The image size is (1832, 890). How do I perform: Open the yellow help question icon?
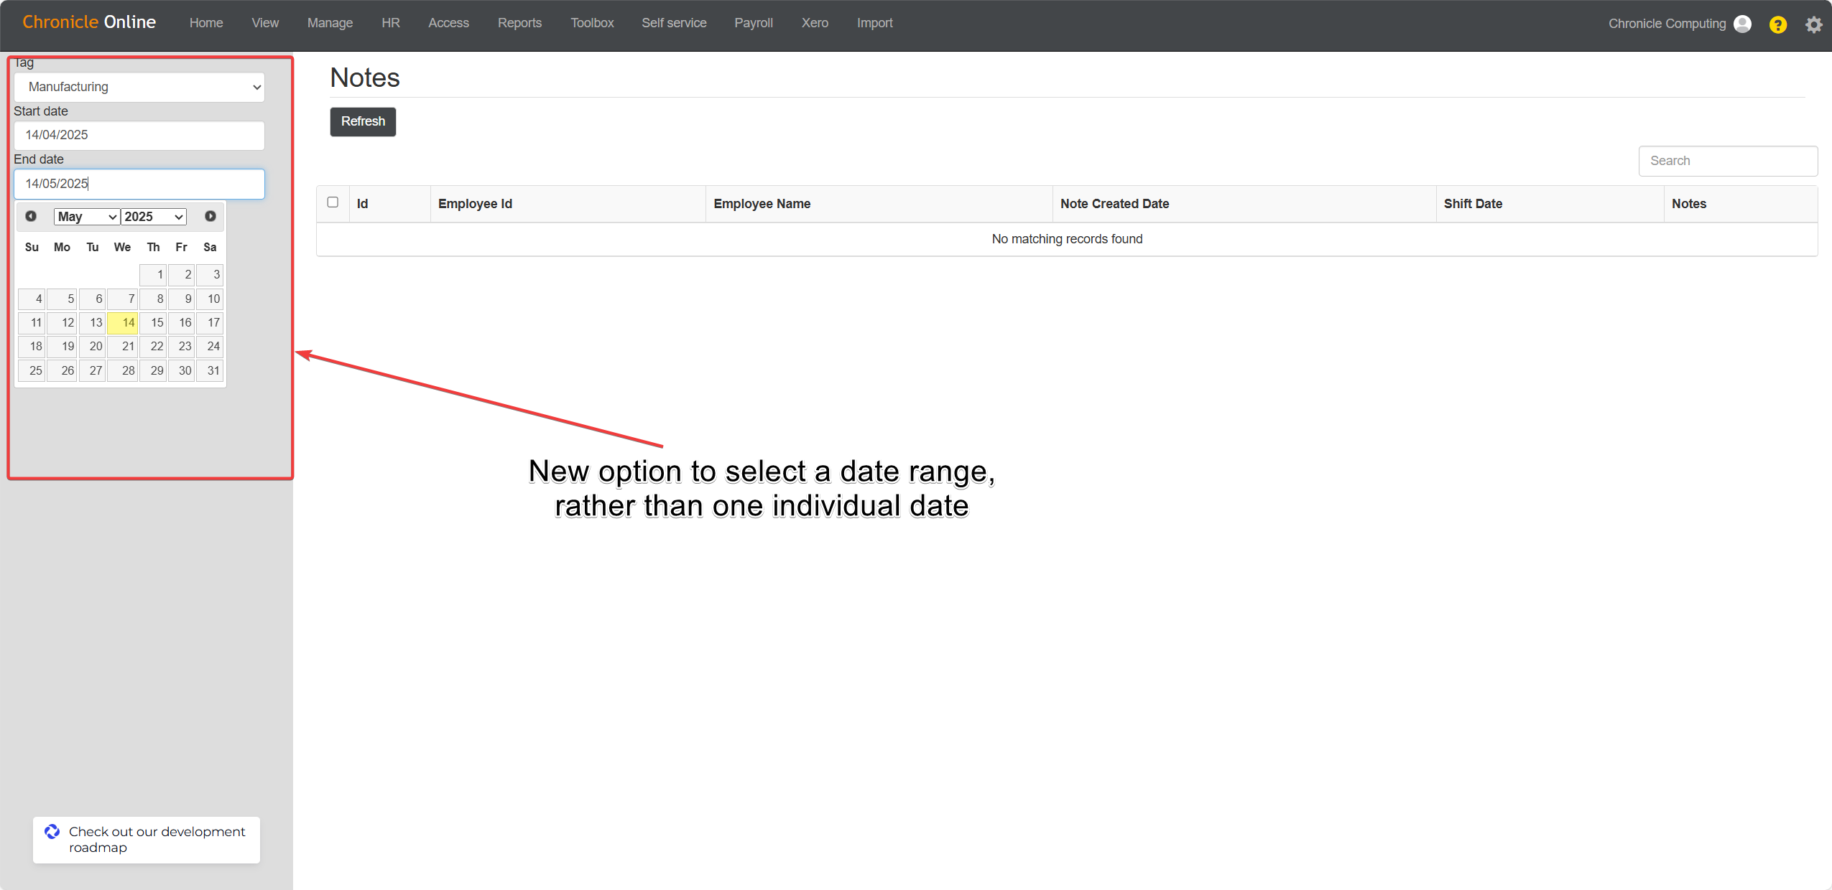click(1777, 24)
